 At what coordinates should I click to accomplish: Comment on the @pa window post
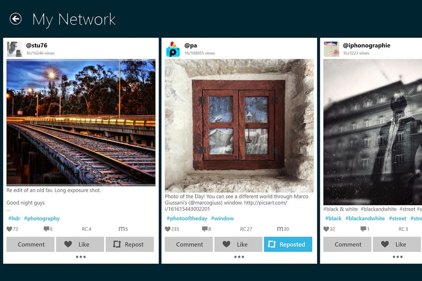tap(189, 244)
